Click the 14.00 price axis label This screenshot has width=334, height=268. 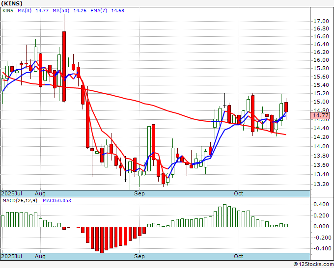click(x=321, y=146)
